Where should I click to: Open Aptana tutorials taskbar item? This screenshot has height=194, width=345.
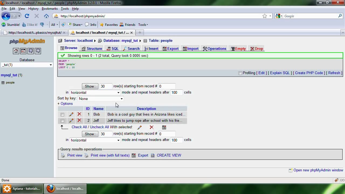click(x=22, y=189)
